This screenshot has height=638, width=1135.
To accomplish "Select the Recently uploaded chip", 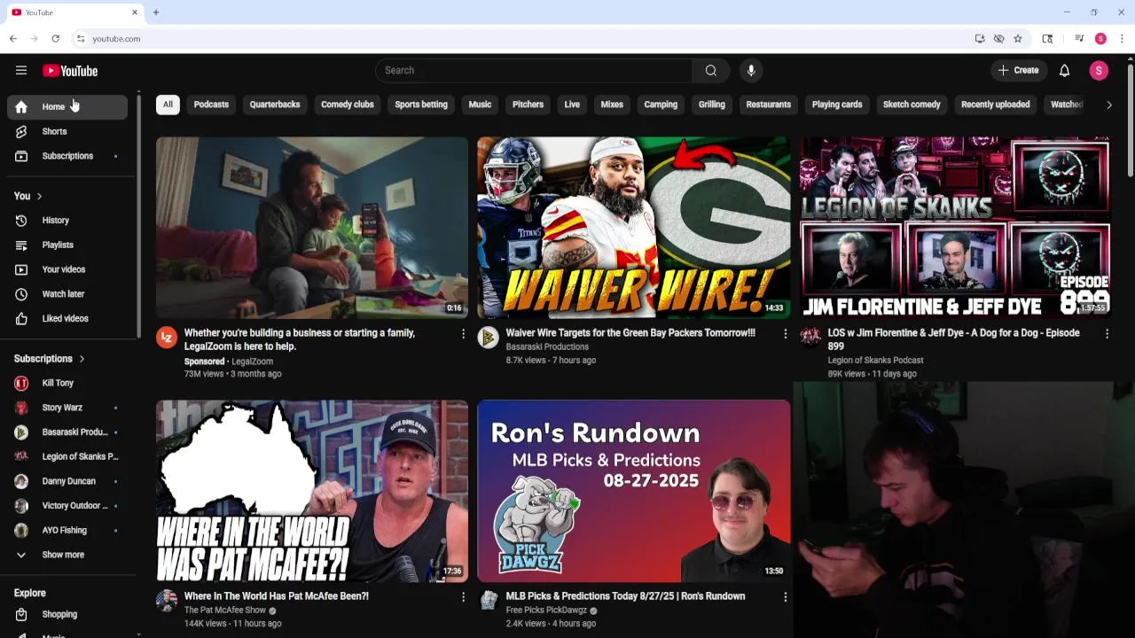I will click(996, 105).
